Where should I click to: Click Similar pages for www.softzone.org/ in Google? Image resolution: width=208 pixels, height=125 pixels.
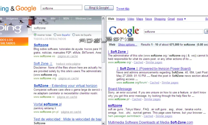[154, 62]
